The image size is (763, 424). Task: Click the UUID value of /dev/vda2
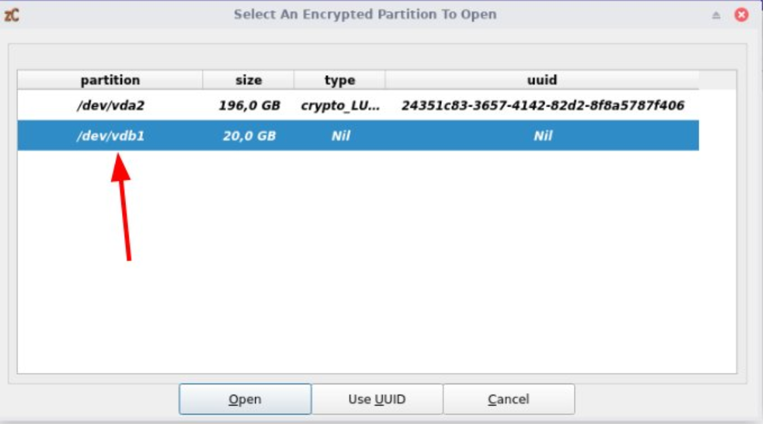pos(542,106)
